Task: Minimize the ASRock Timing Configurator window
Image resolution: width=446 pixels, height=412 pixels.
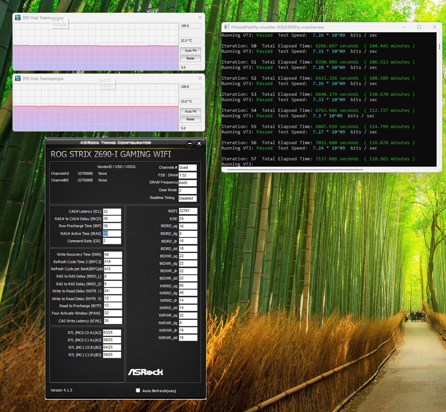Action: tap(190, 143)
